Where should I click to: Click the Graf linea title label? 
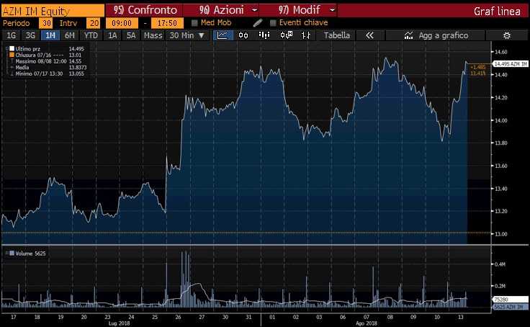point(497,11)
